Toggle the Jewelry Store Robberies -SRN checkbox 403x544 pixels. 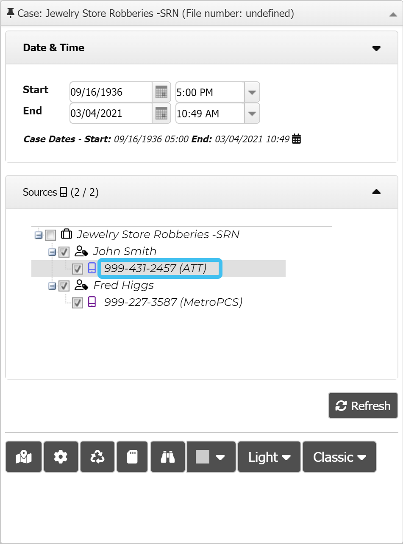[50, 235]
